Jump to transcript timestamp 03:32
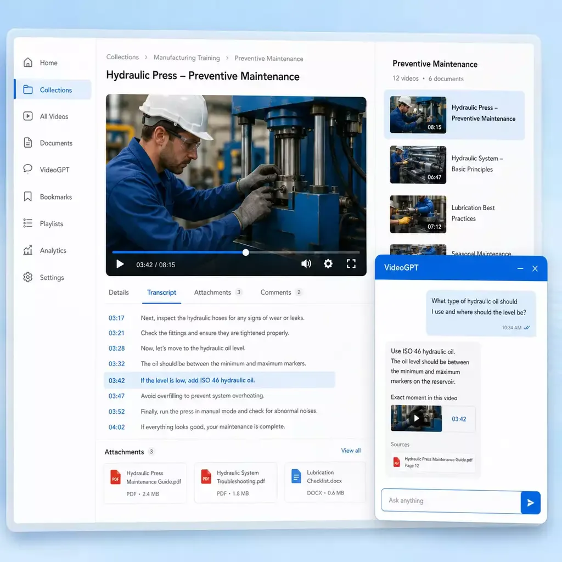Viewport: 562px width, 562px height. click(116, 364)
